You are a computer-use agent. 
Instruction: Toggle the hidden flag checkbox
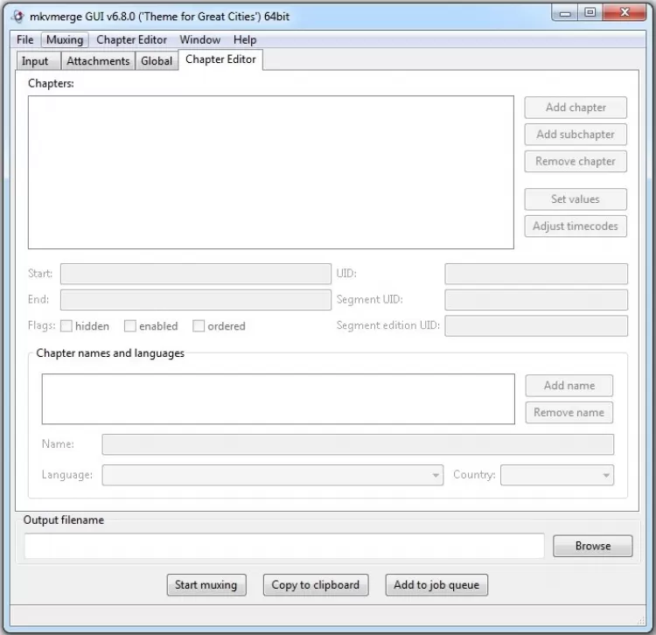[66, 326]
